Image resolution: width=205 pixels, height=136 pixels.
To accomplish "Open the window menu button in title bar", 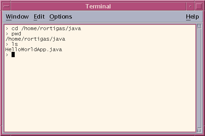I will [x=6, y=6].
